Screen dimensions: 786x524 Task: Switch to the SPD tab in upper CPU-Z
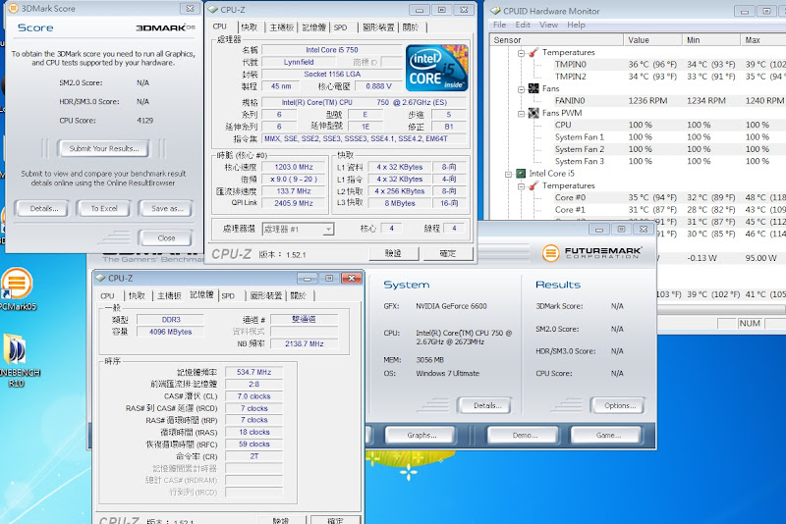pyautogui.click(x=340, y=27)
